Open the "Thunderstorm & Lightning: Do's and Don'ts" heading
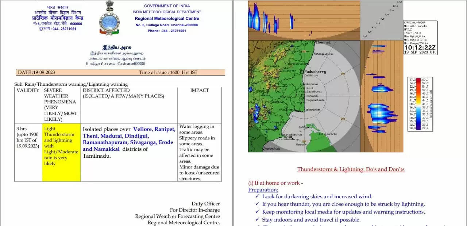Screen dimensions: 467x226 pyautogui.click(x=351, y=169)
